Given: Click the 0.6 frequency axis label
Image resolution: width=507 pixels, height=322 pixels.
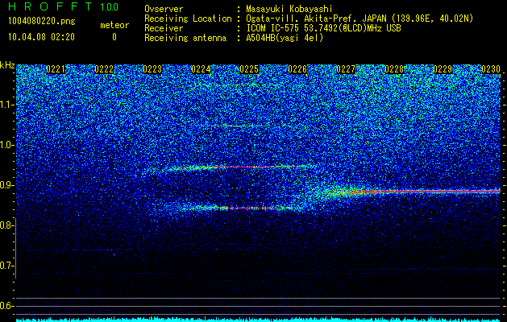Looking at the screenshot, I should (x=6, y=306).
